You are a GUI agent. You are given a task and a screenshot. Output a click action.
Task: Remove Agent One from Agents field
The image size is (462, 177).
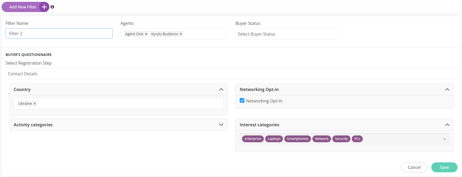click(146, 34)
